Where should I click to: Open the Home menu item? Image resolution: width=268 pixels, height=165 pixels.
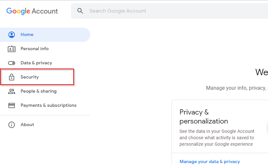pyautogui.click(x=45, y=35)
